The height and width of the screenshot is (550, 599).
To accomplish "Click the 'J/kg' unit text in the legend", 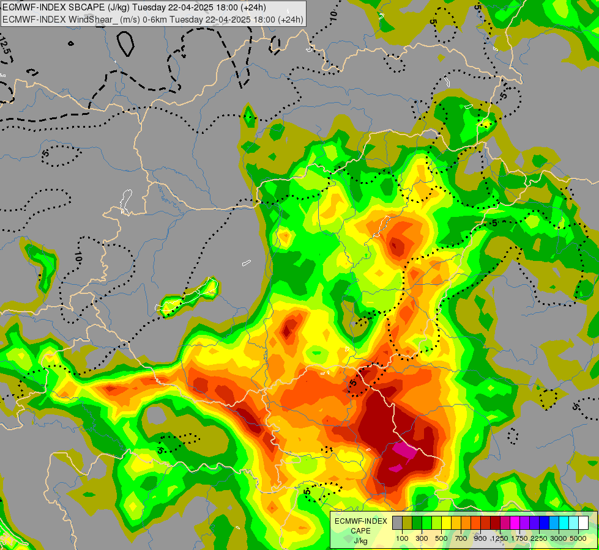I will coord(360,541).
